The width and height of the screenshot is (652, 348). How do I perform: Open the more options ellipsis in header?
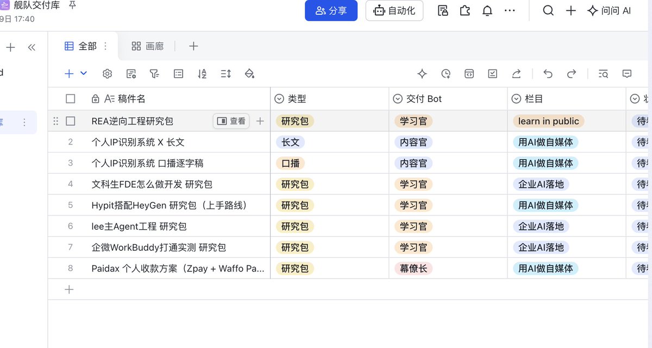510,11
